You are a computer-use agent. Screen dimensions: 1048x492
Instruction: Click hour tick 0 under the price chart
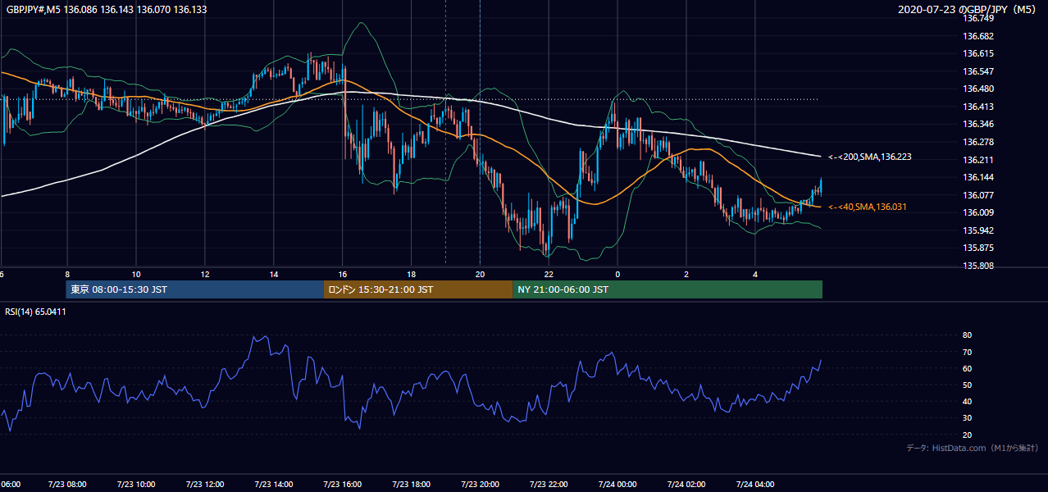pos(617,275)
